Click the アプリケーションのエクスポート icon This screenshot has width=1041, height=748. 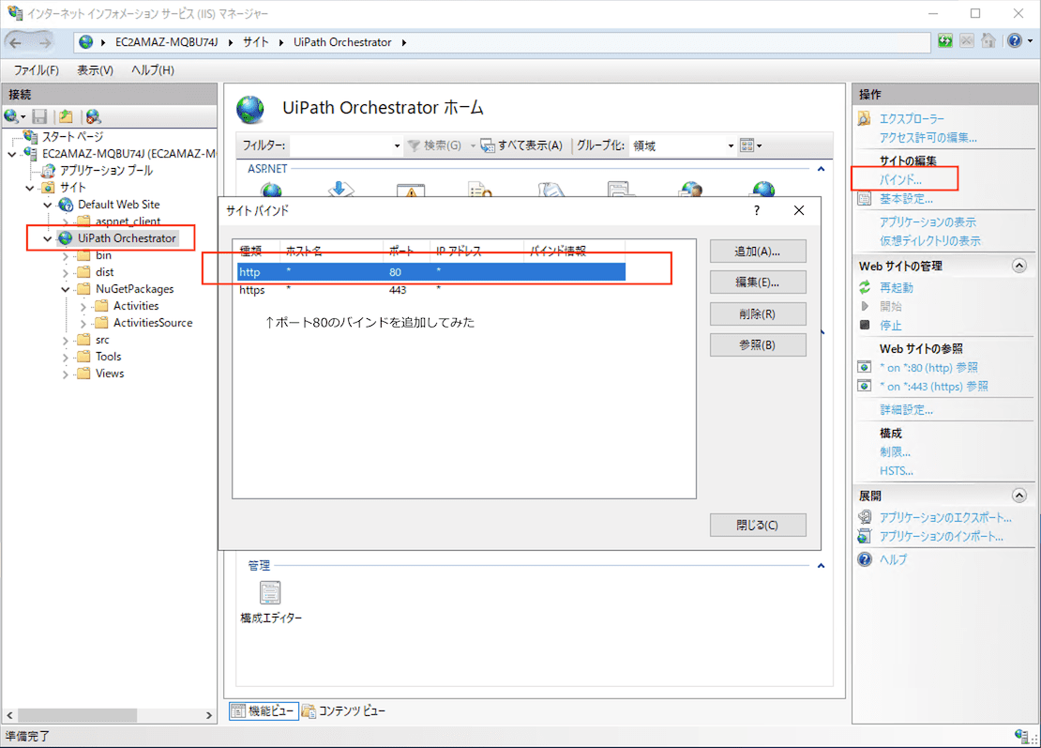tap(865, 517)
